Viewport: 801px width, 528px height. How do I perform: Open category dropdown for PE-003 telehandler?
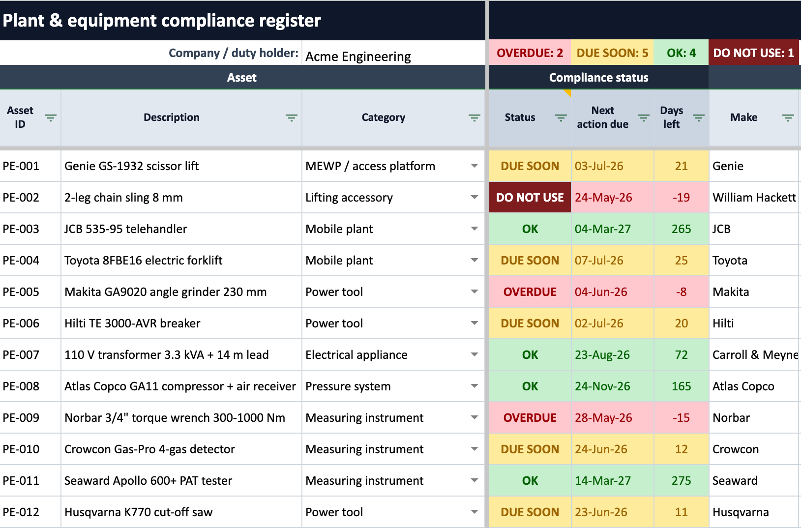coord(475,229)
